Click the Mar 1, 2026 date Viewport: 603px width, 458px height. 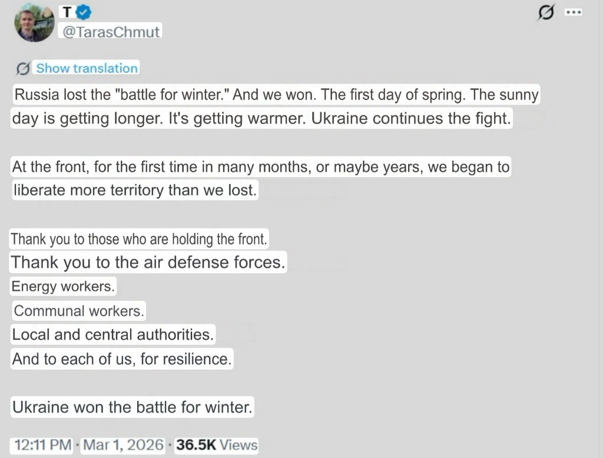[x=124, y=444]
